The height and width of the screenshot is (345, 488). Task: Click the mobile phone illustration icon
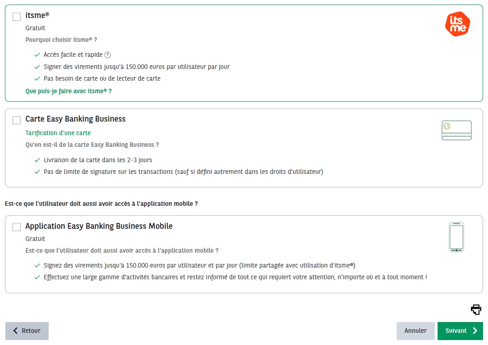pyautogui.click(x=456, y=237)
